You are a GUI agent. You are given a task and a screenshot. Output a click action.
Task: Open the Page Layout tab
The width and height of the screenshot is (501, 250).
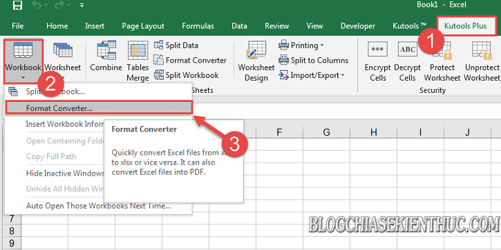tap(143, 25)
